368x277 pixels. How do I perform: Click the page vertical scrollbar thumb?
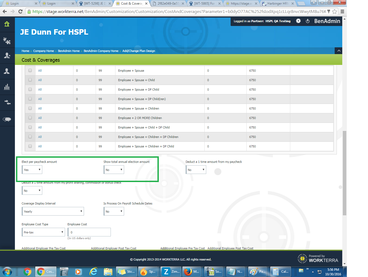click(344, 173)
